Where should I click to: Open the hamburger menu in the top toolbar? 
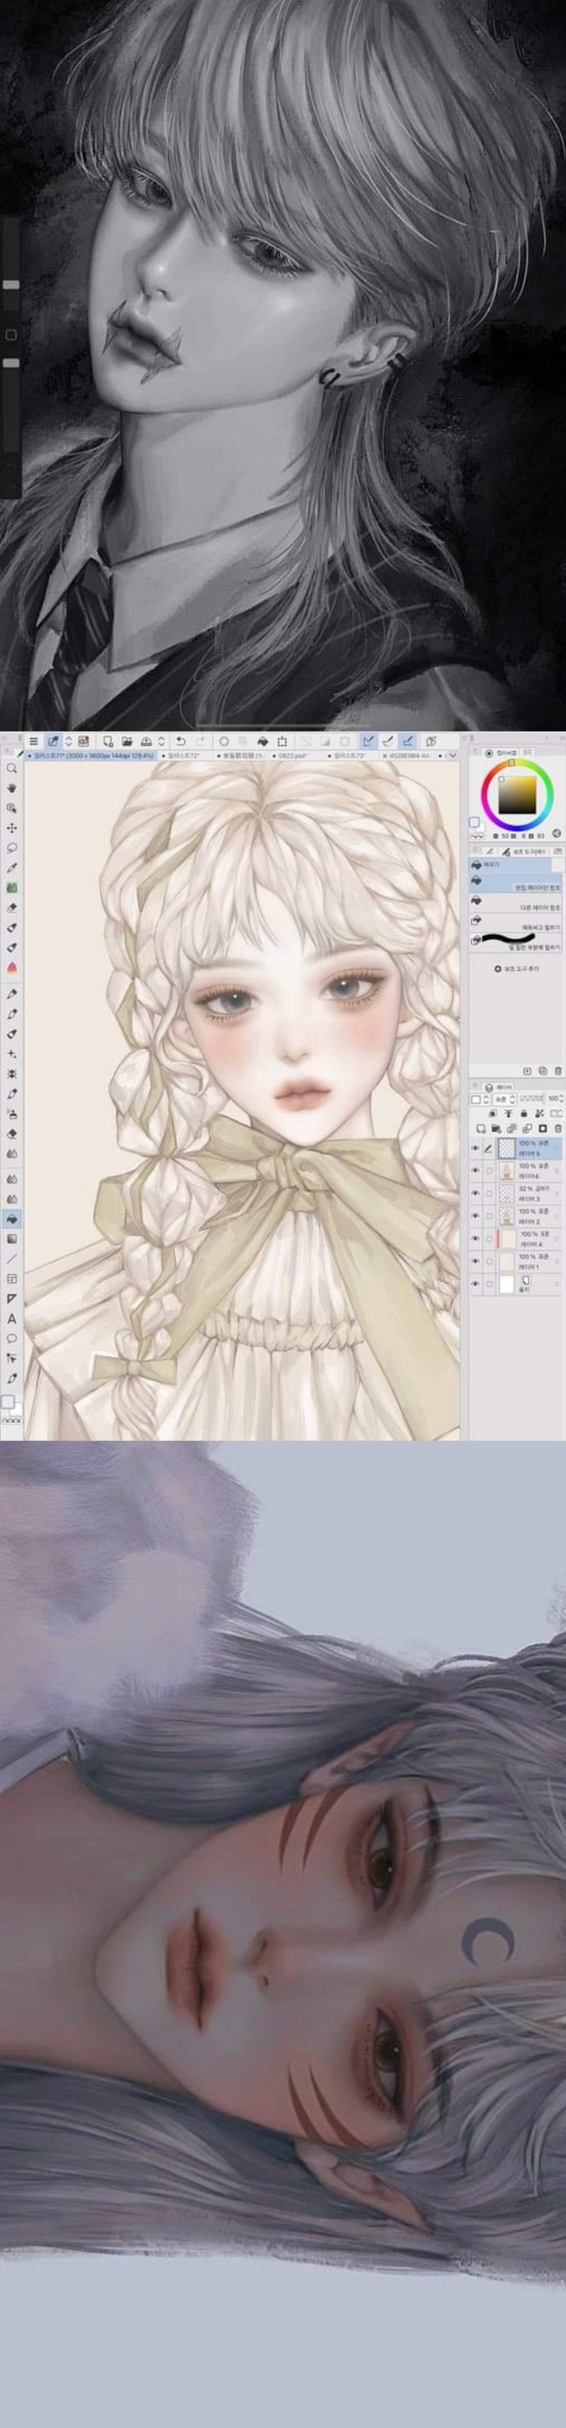coord(33,742)
